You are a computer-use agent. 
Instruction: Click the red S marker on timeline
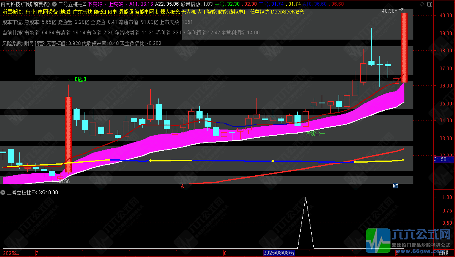[x=183, y=186]
